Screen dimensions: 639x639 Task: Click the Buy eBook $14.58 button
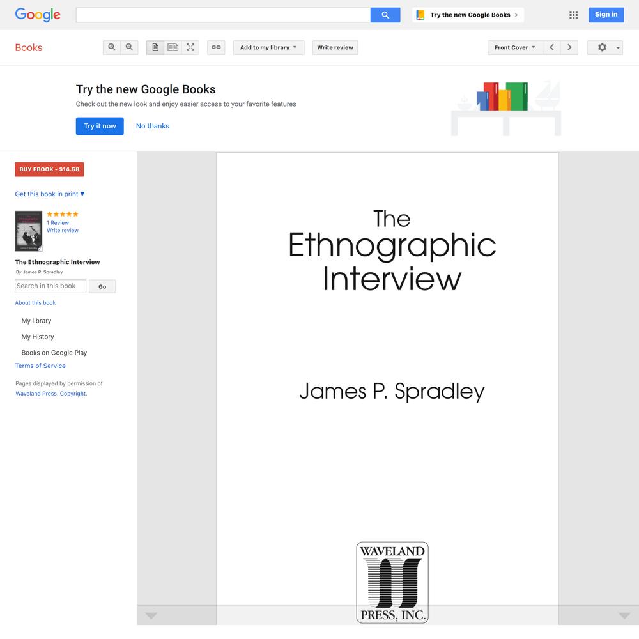pyautogui.click(x=49, y=169)
